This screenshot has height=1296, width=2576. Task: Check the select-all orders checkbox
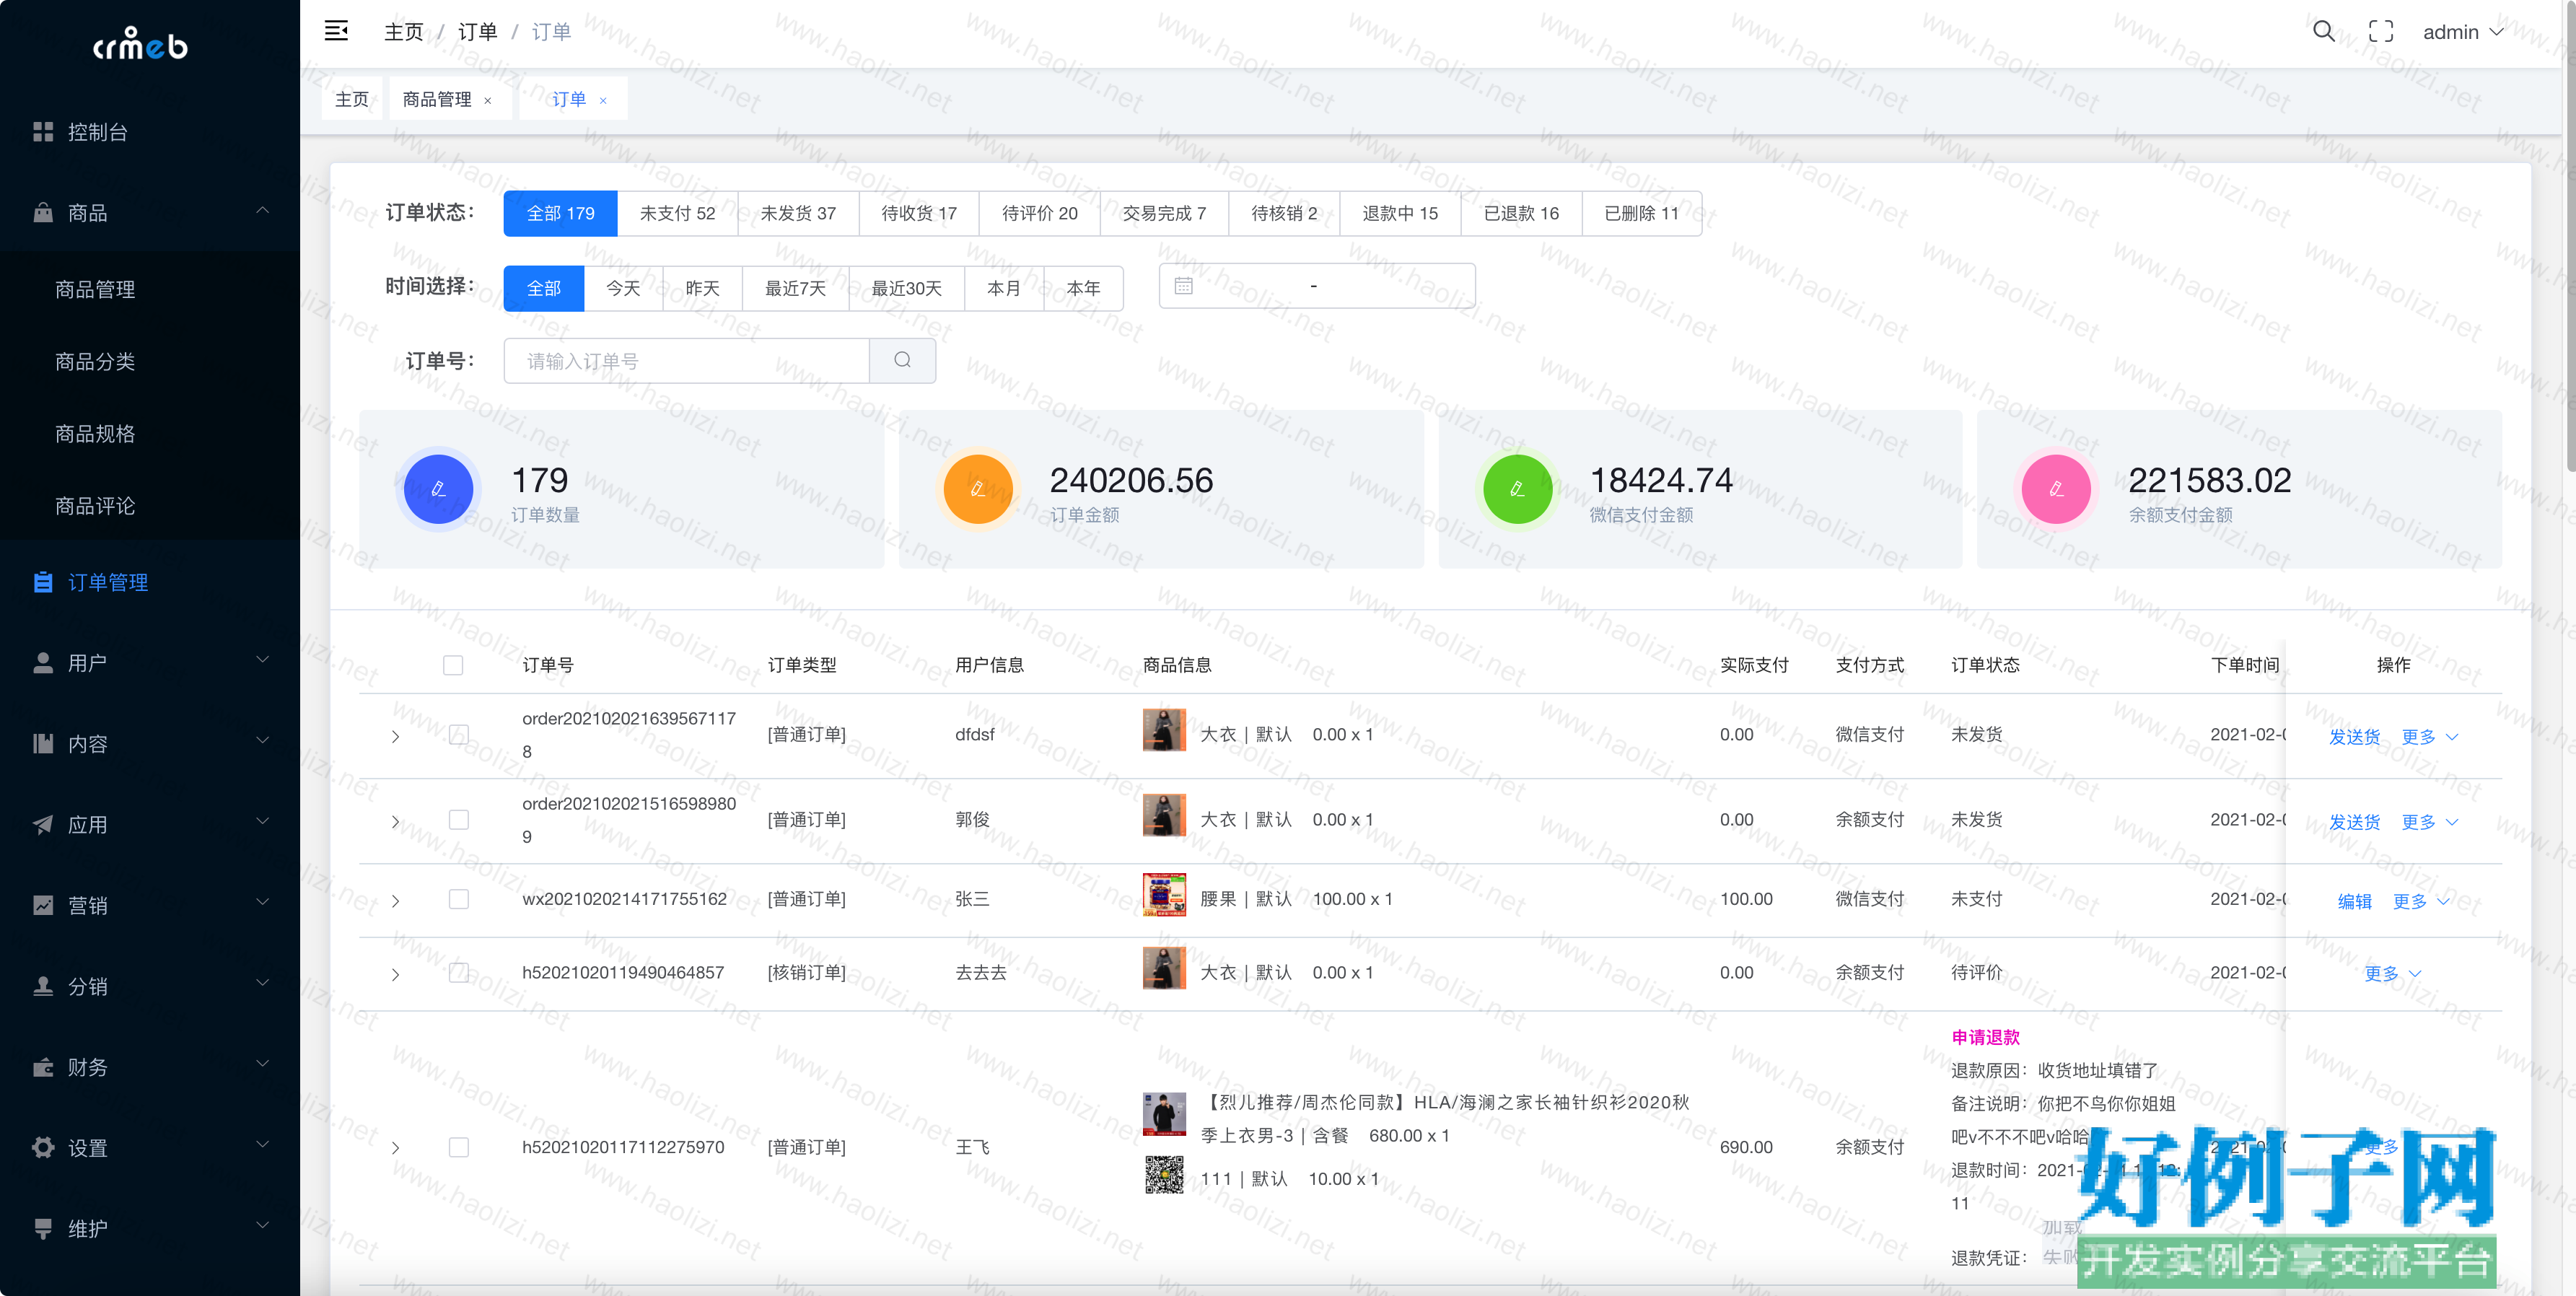click(x=453, y=665)
